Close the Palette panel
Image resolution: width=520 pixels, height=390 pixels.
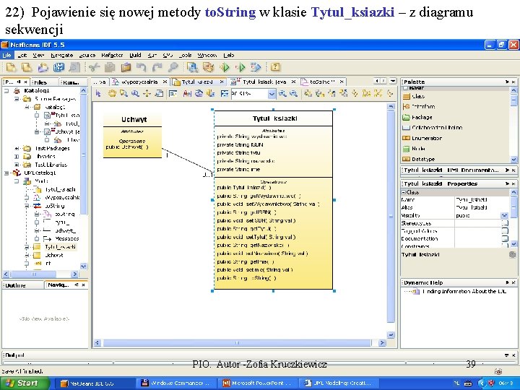(x=513, y=82)
